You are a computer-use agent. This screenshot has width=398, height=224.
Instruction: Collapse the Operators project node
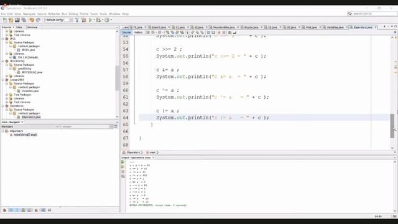(3, 106)
